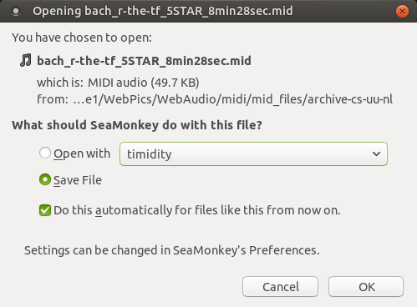Click the Save File label text
Viewport: 417px width, 307px height.
click(78, 180)
